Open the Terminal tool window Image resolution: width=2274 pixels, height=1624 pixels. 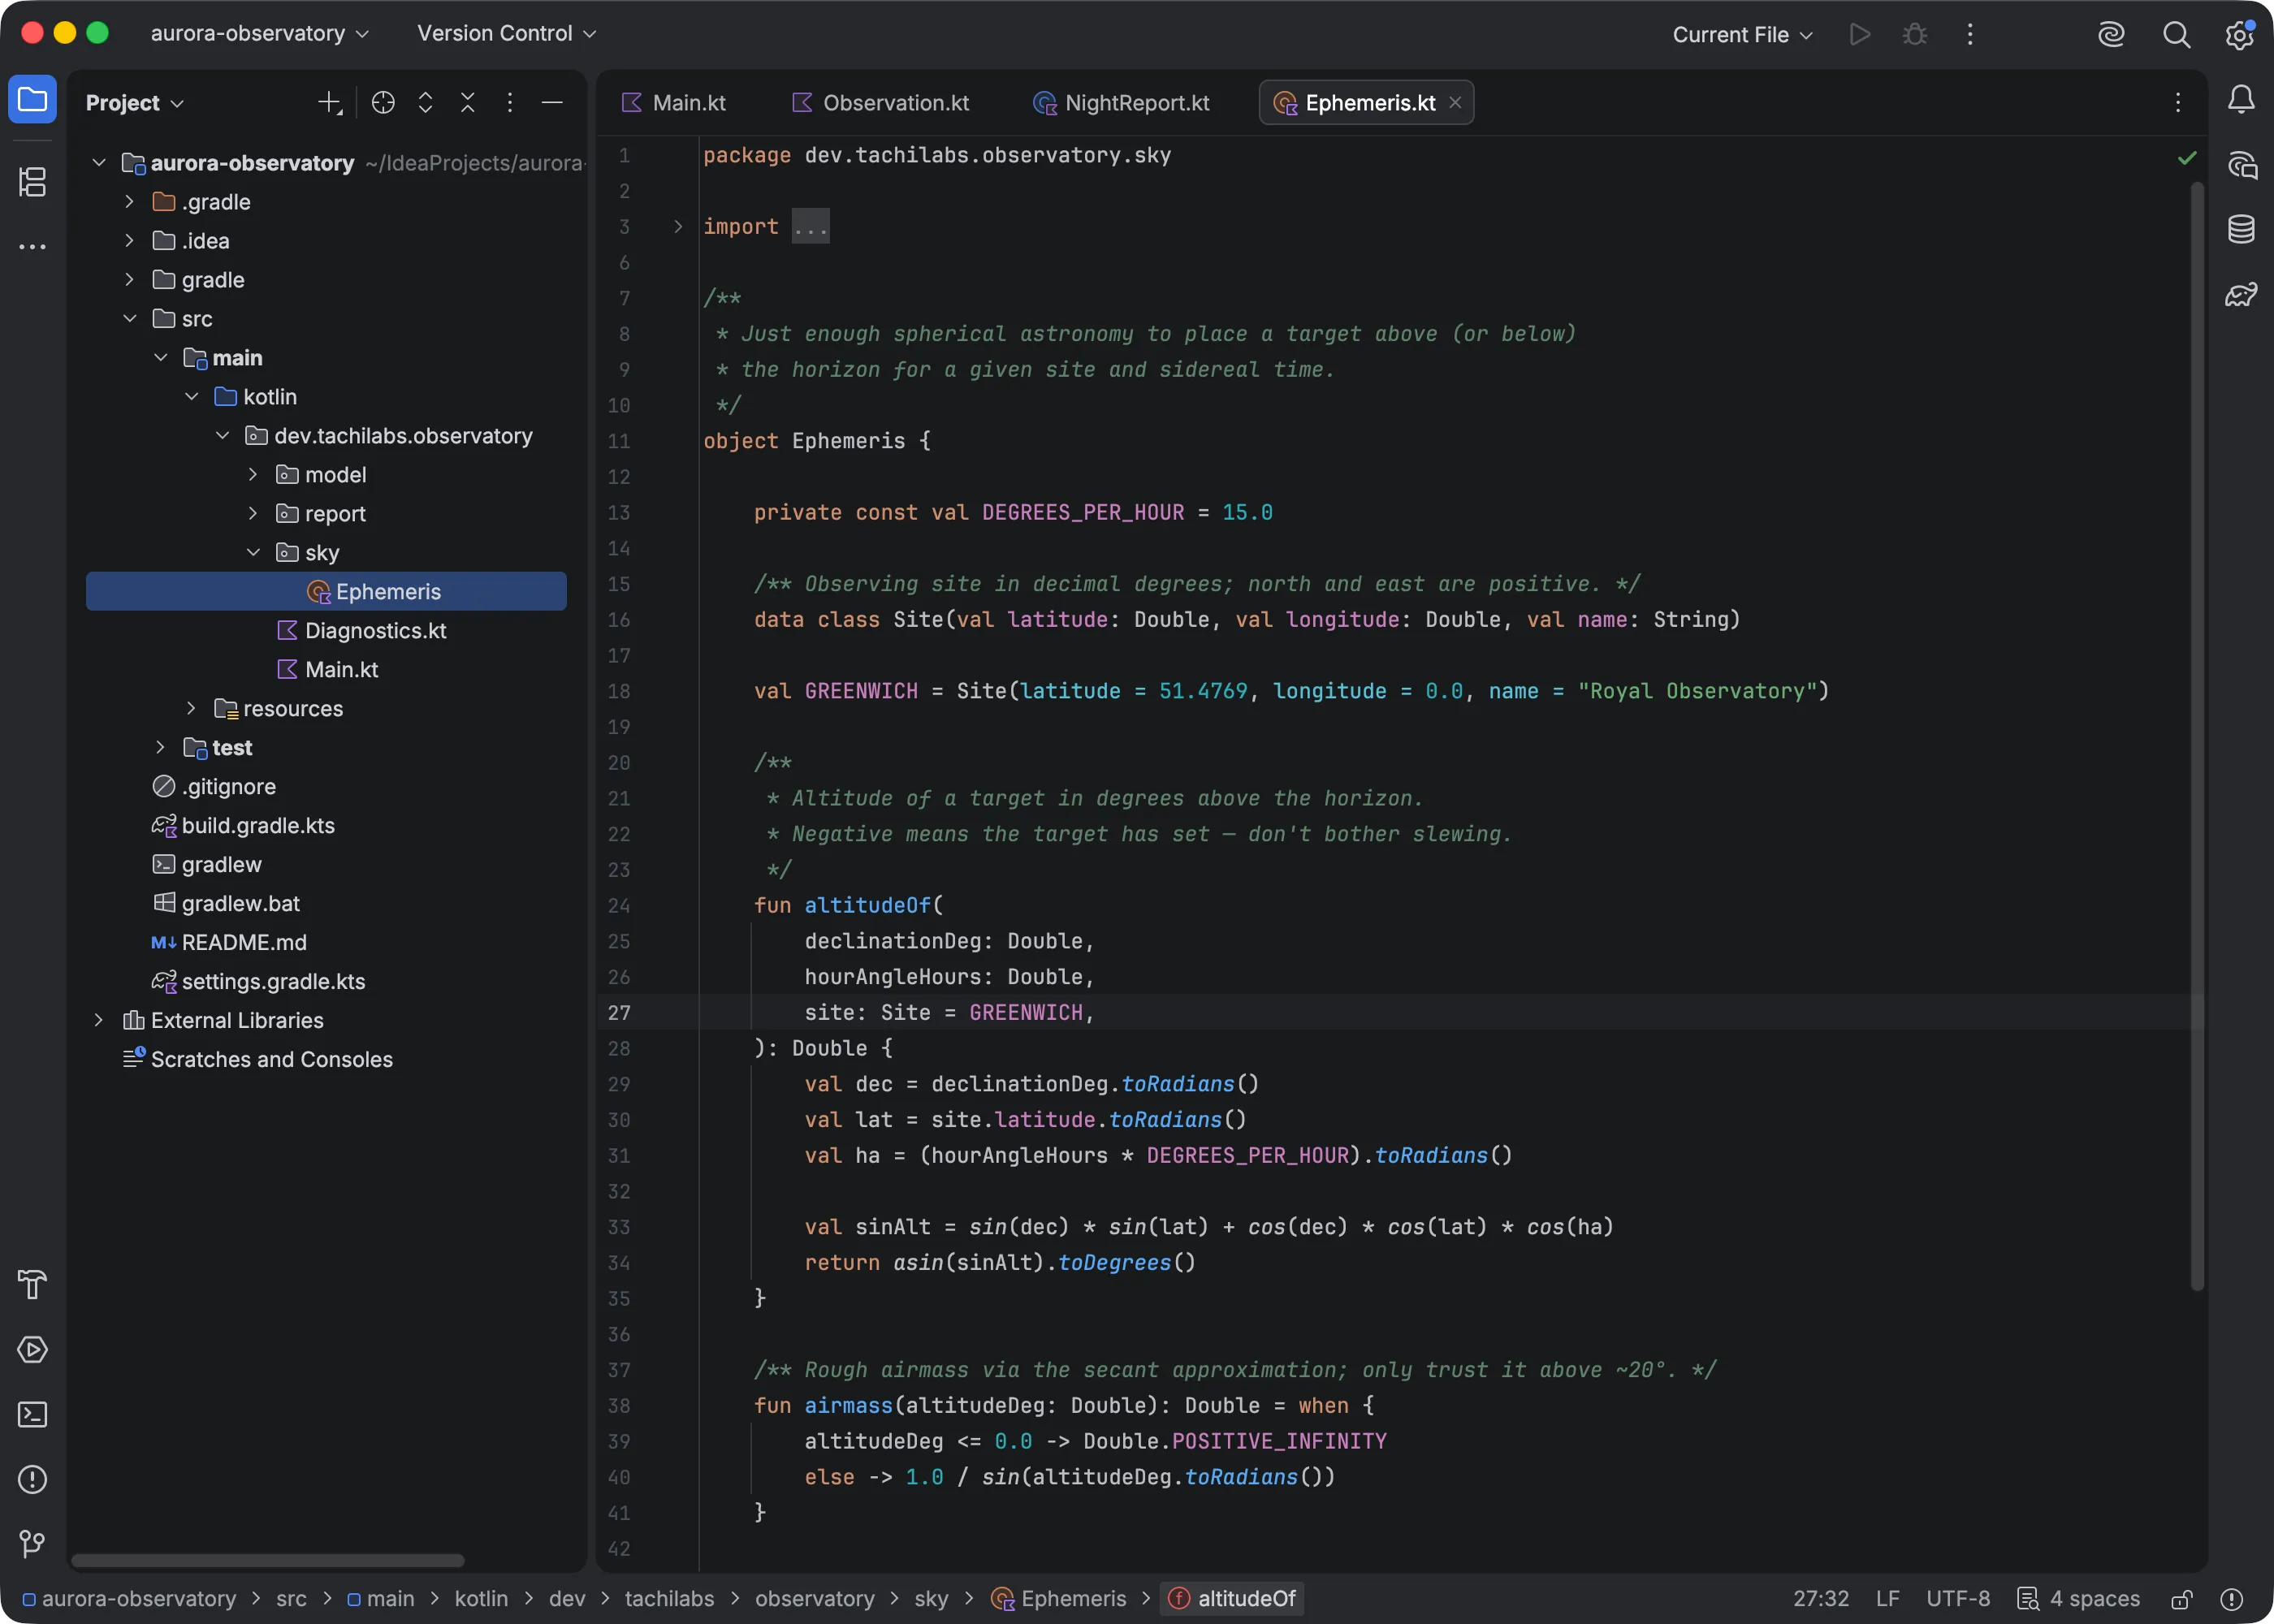tap(32, 1414)
